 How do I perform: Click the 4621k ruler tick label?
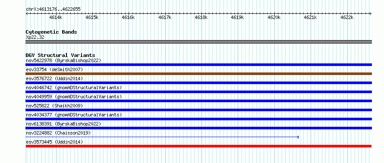pyautogui.click(x=310, y=17)
